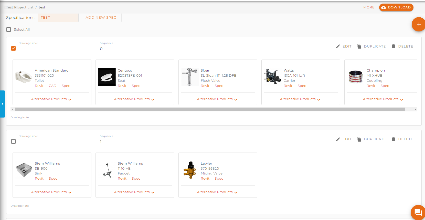Open Revit link for American Standard toilet
This screenshot has height=220, width=425.
[x=39, y=86]
